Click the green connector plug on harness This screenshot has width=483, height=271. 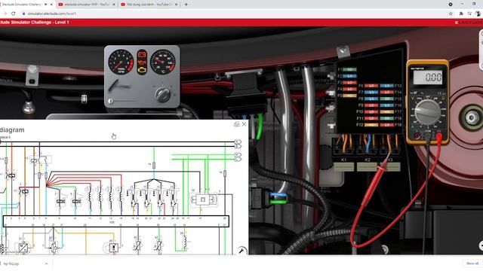[278, 202]
